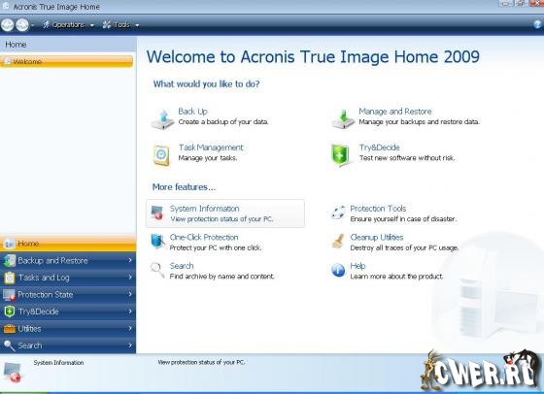Click the Cleanup Utilities brush icon
The width and height of the screenshot is (544, 394).
pos(338,241)
